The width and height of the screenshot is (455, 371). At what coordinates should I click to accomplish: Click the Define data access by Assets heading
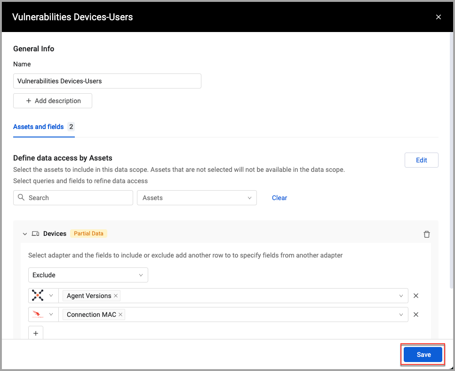(63, 158)
